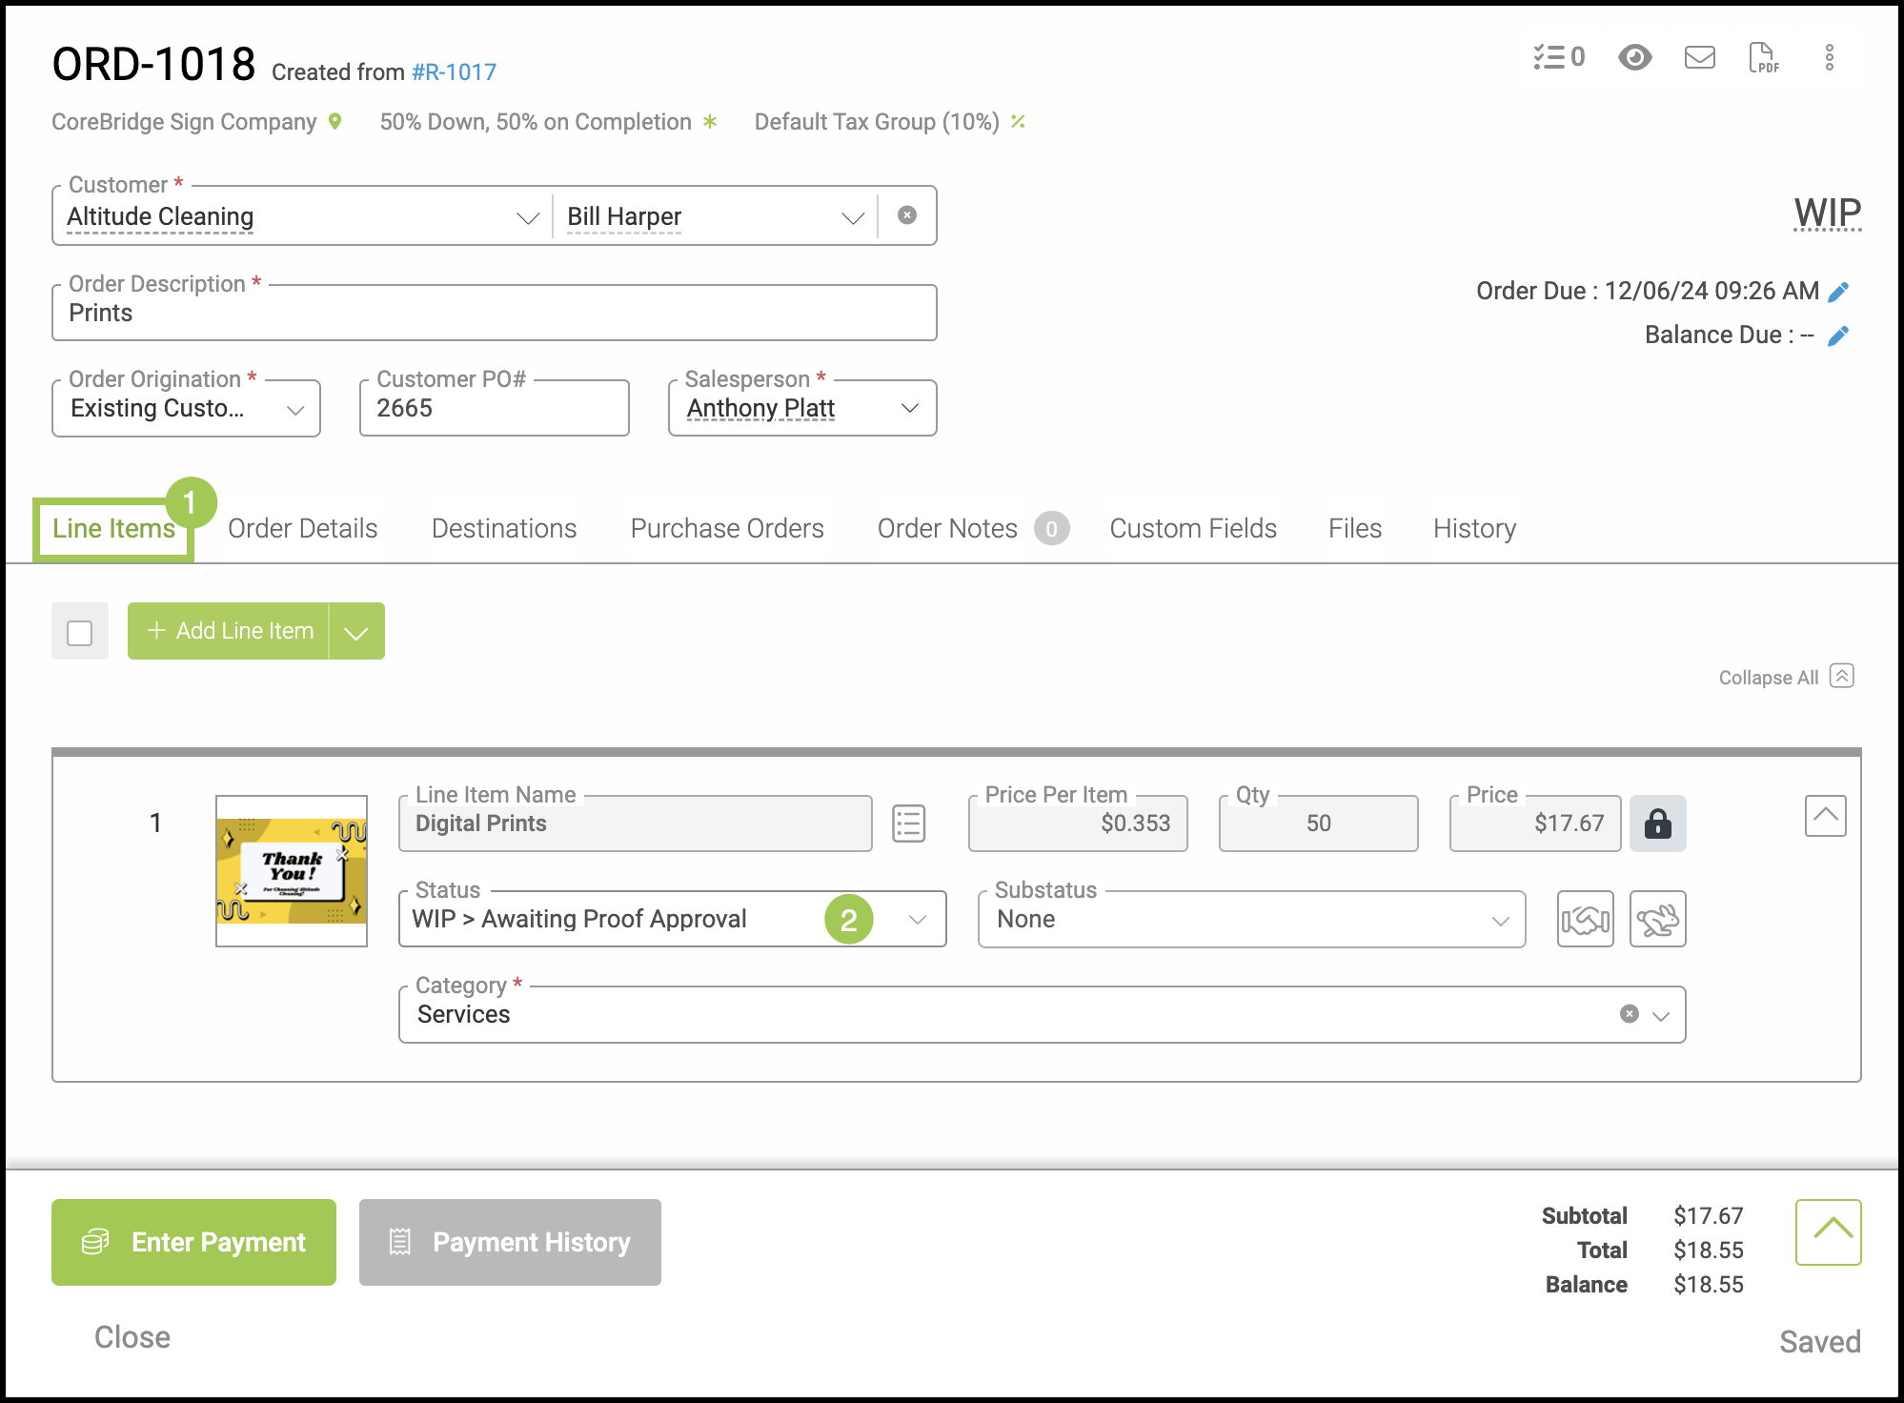
Task: Open the checklist tasks icon
Action: [1557, 57]
